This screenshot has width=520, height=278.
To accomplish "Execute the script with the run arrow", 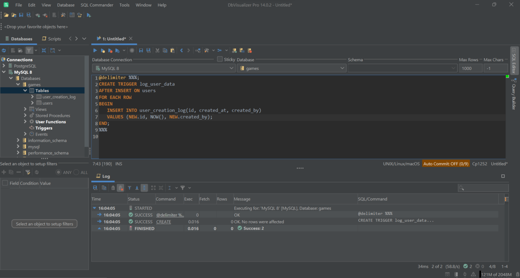I will click(95, 50).
